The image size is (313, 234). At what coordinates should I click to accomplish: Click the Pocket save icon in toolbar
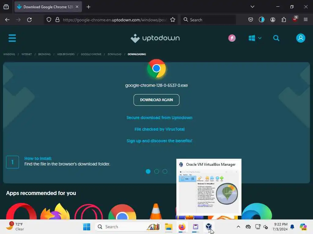point(251,20)
